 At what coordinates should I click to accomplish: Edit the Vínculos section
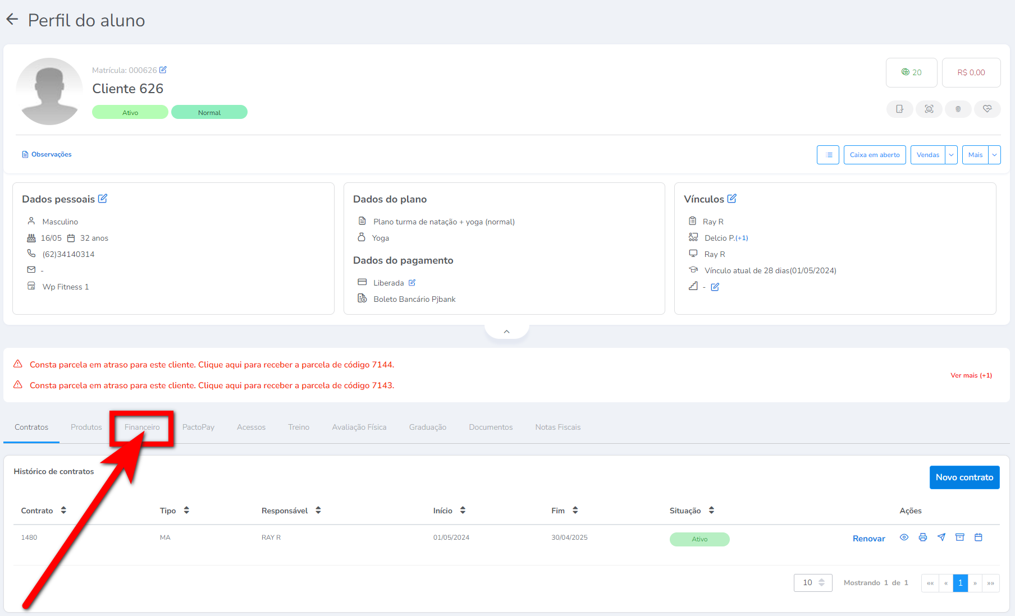click(x=731, y=199)
